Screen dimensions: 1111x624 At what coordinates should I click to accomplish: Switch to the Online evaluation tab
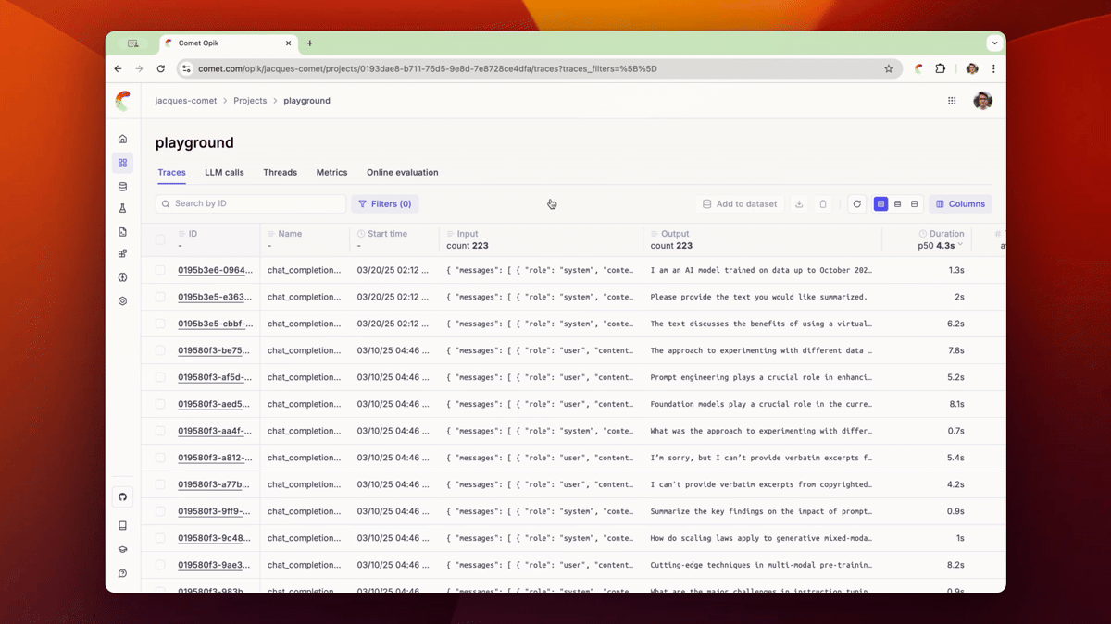[x=402, y=173]
